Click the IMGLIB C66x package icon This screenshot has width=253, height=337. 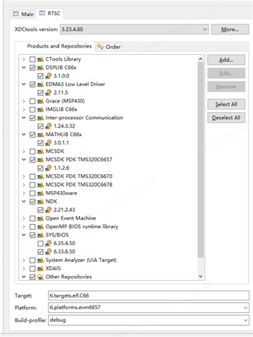coord(40,110)
